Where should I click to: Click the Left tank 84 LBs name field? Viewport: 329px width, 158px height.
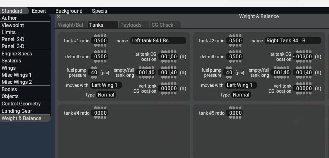[x=158, y=41]
